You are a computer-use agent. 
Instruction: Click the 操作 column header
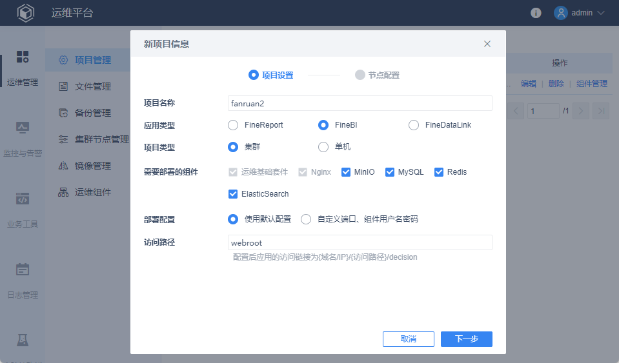(x=560, y=63)
